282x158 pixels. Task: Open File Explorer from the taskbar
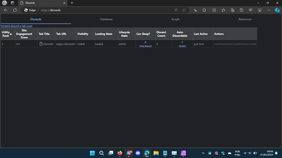click(x=156, y=153)
